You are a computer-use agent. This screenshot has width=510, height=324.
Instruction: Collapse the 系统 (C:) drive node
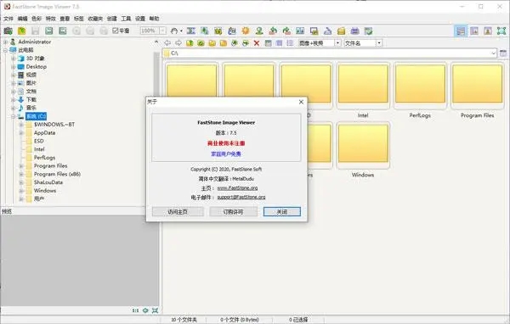(14, 116)
